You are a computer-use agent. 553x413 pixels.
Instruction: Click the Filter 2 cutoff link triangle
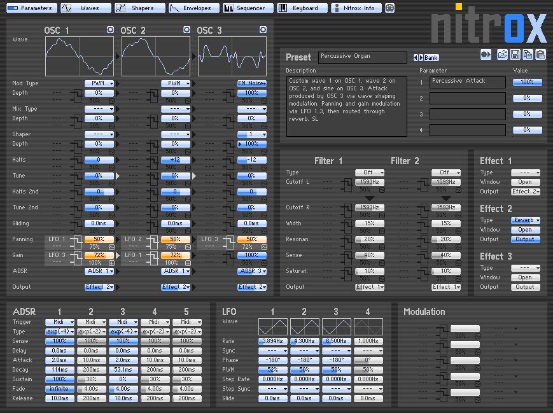point(446,199)
